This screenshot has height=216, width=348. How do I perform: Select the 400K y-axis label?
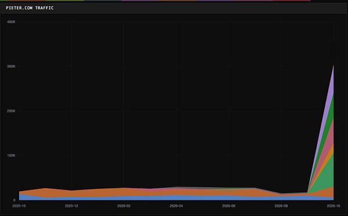click(11, 22)
